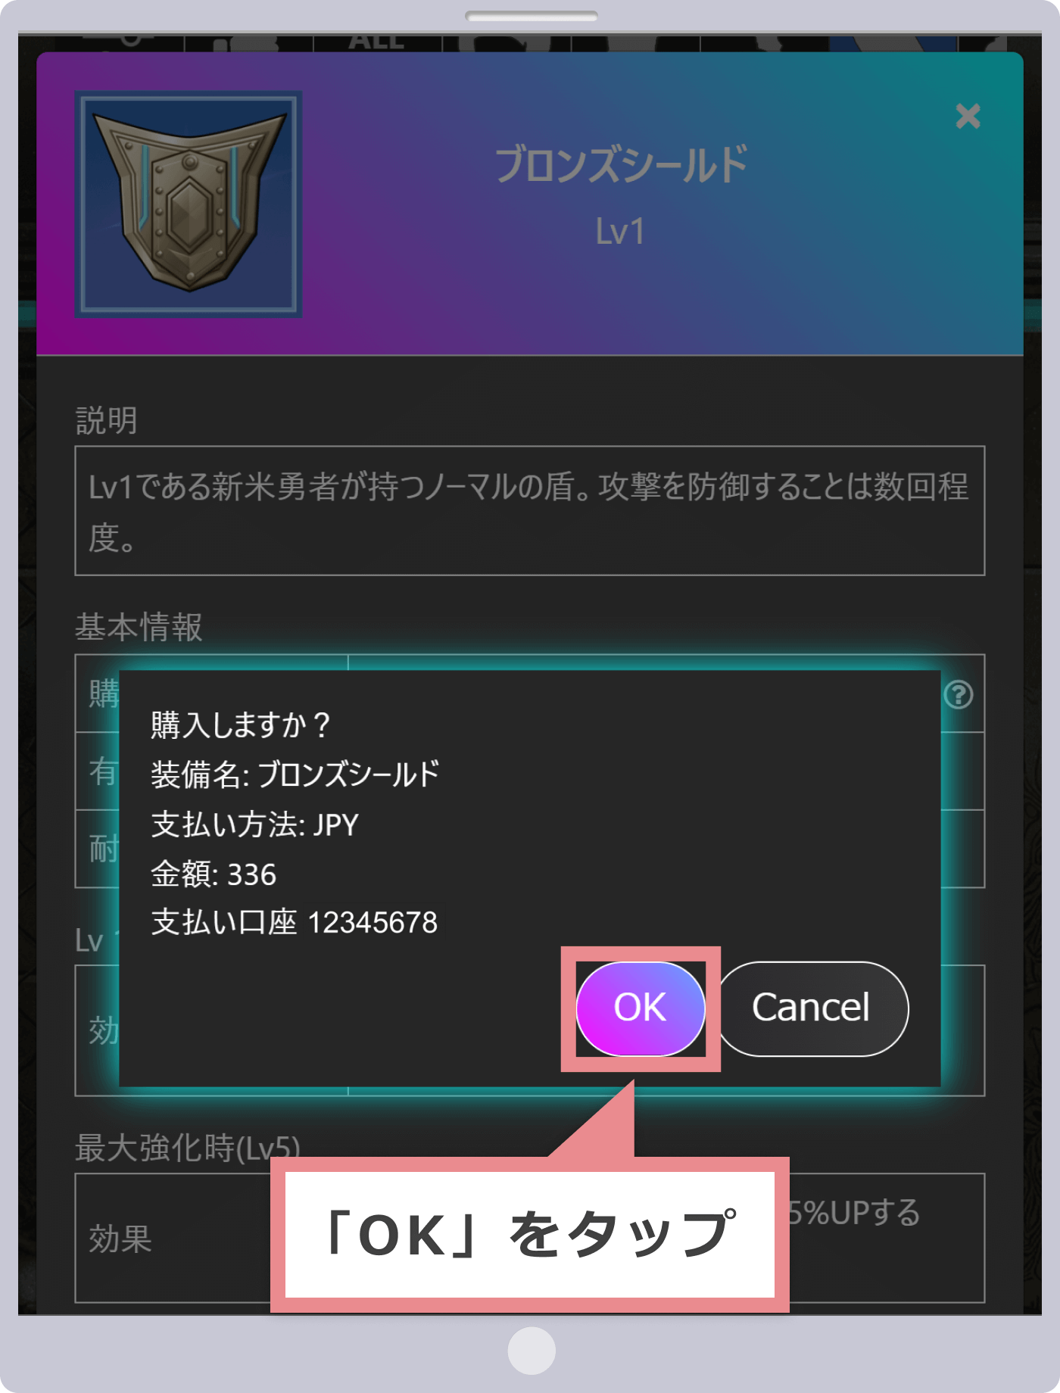Viewport: 1060px width, 1393px height.
Task: Click the Lv1 level label
Action: coord(619,232)
